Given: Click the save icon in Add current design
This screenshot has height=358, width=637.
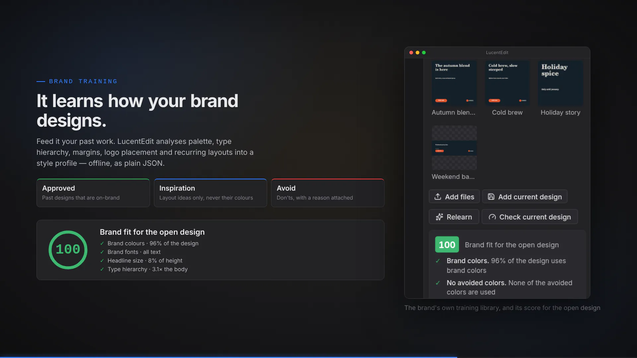Looking at the screenshot, I should [491, 197].
